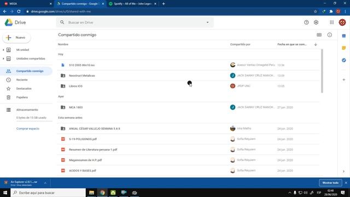Viewport: 350px width, 197px height.
Task: Open Chrome menu three dots
Action: (x=345, y=11)
